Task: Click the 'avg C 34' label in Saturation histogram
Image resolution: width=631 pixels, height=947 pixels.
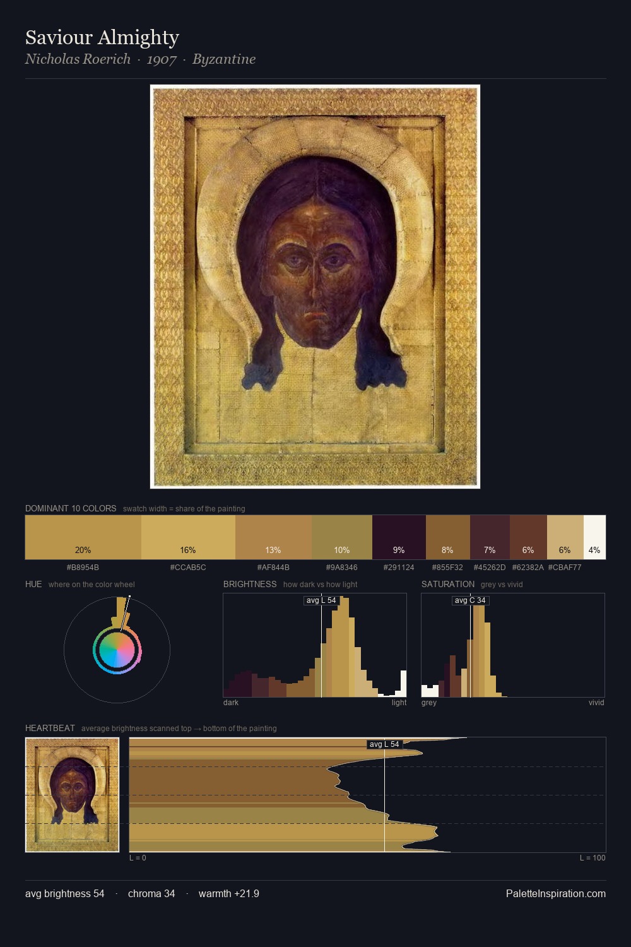Action: 470,600
